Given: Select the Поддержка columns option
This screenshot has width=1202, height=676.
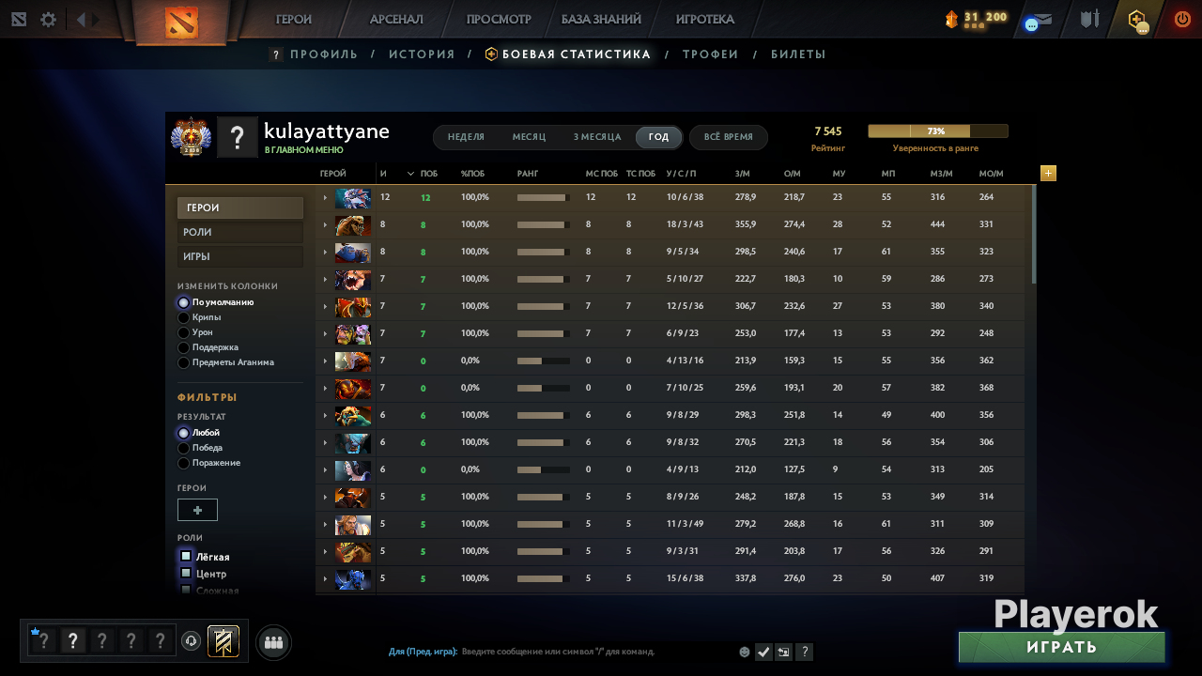Looking at the screenshot, I should coord(208,347).
